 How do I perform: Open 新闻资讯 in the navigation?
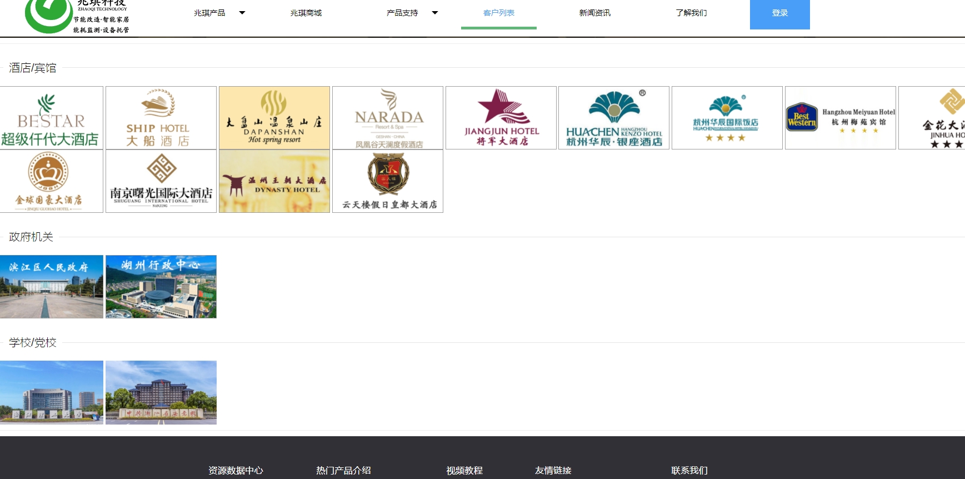click(595, 13)
